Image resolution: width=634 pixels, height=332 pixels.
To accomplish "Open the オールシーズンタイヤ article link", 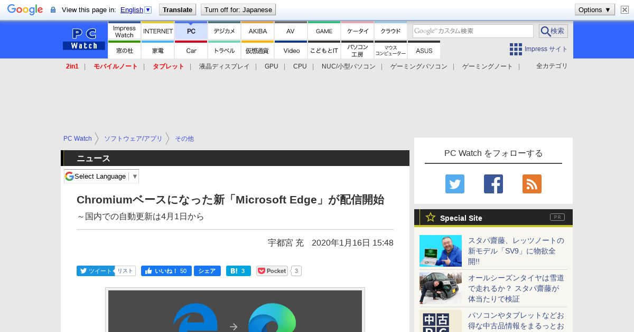I will click(x=516, y=288).
